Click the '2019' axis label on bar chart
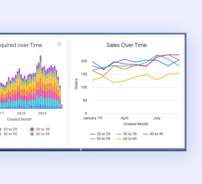This screenshot has width=202, height=184. pos(42,113)
